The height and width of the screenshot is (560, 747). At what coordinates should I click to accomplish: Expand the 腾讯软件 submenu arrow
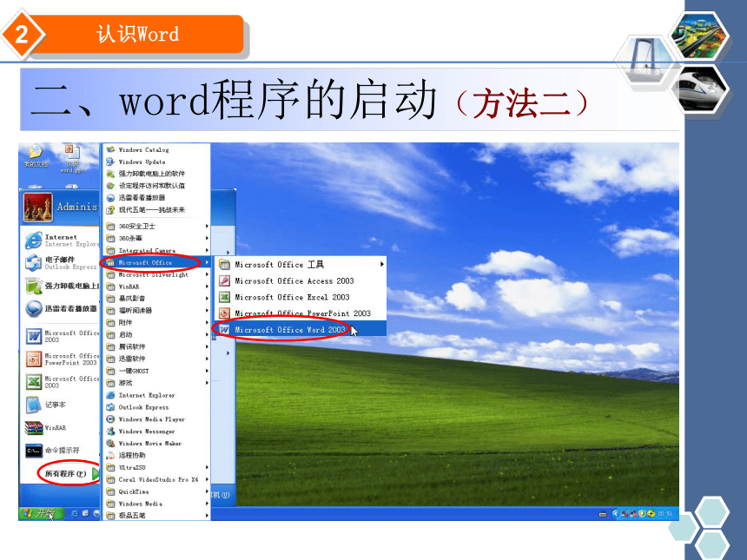pos(207,346)
